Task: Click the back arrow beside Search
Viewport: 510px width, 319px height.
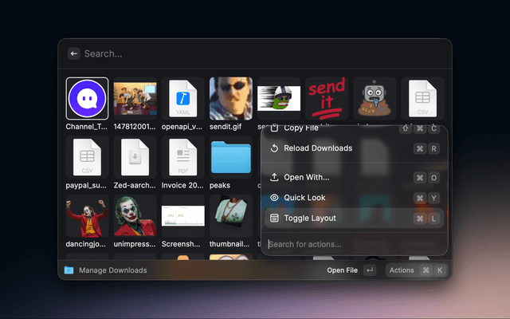Action: (x=74, y=53)
